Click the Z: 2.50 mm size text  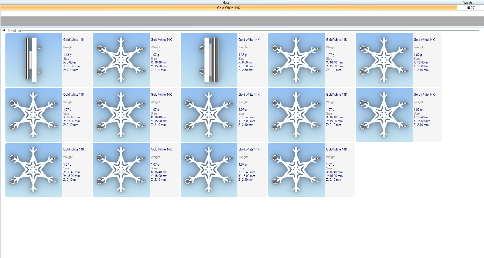coord(246,70)
